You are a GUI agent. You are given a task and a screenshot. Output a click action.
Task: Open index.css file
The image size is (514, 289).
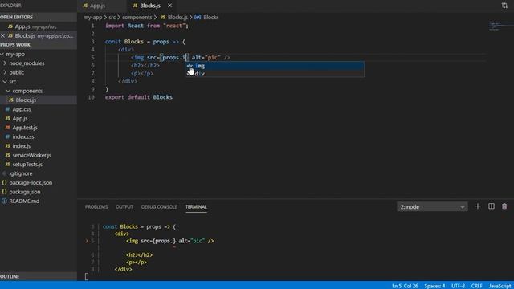click(x=39, y=136)
